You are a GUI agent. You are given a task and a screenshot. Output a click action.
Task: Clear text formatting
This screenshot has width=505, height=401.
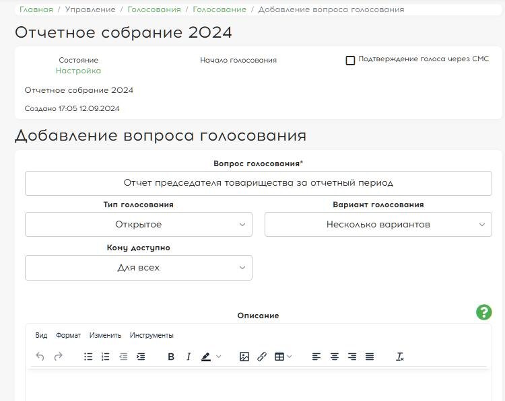click(400, 357)
